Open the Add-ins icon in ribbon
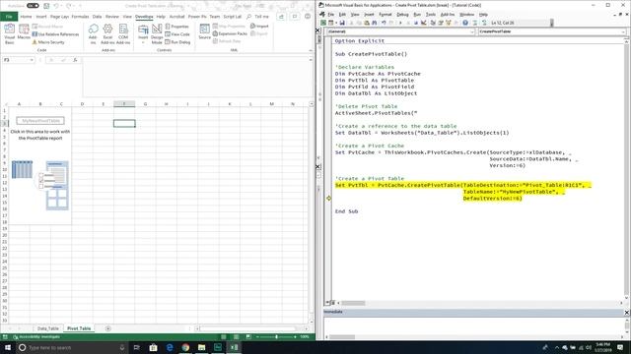The image size is (631, 354). (93, 33)
